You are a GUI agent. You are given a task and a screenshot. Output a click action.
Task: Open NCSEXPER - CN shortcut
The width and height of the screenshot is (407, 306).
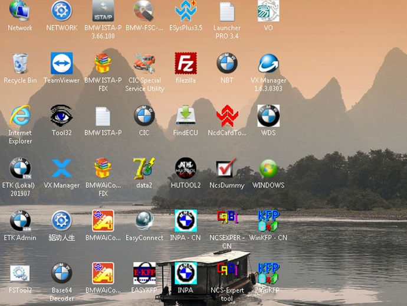coord(227,218)
